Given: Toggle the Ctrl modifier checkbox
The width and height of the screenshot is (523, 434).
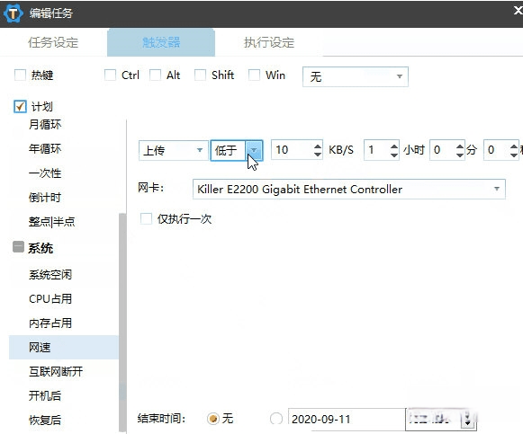Looking at the screenshot, I should tap(110, 75).
